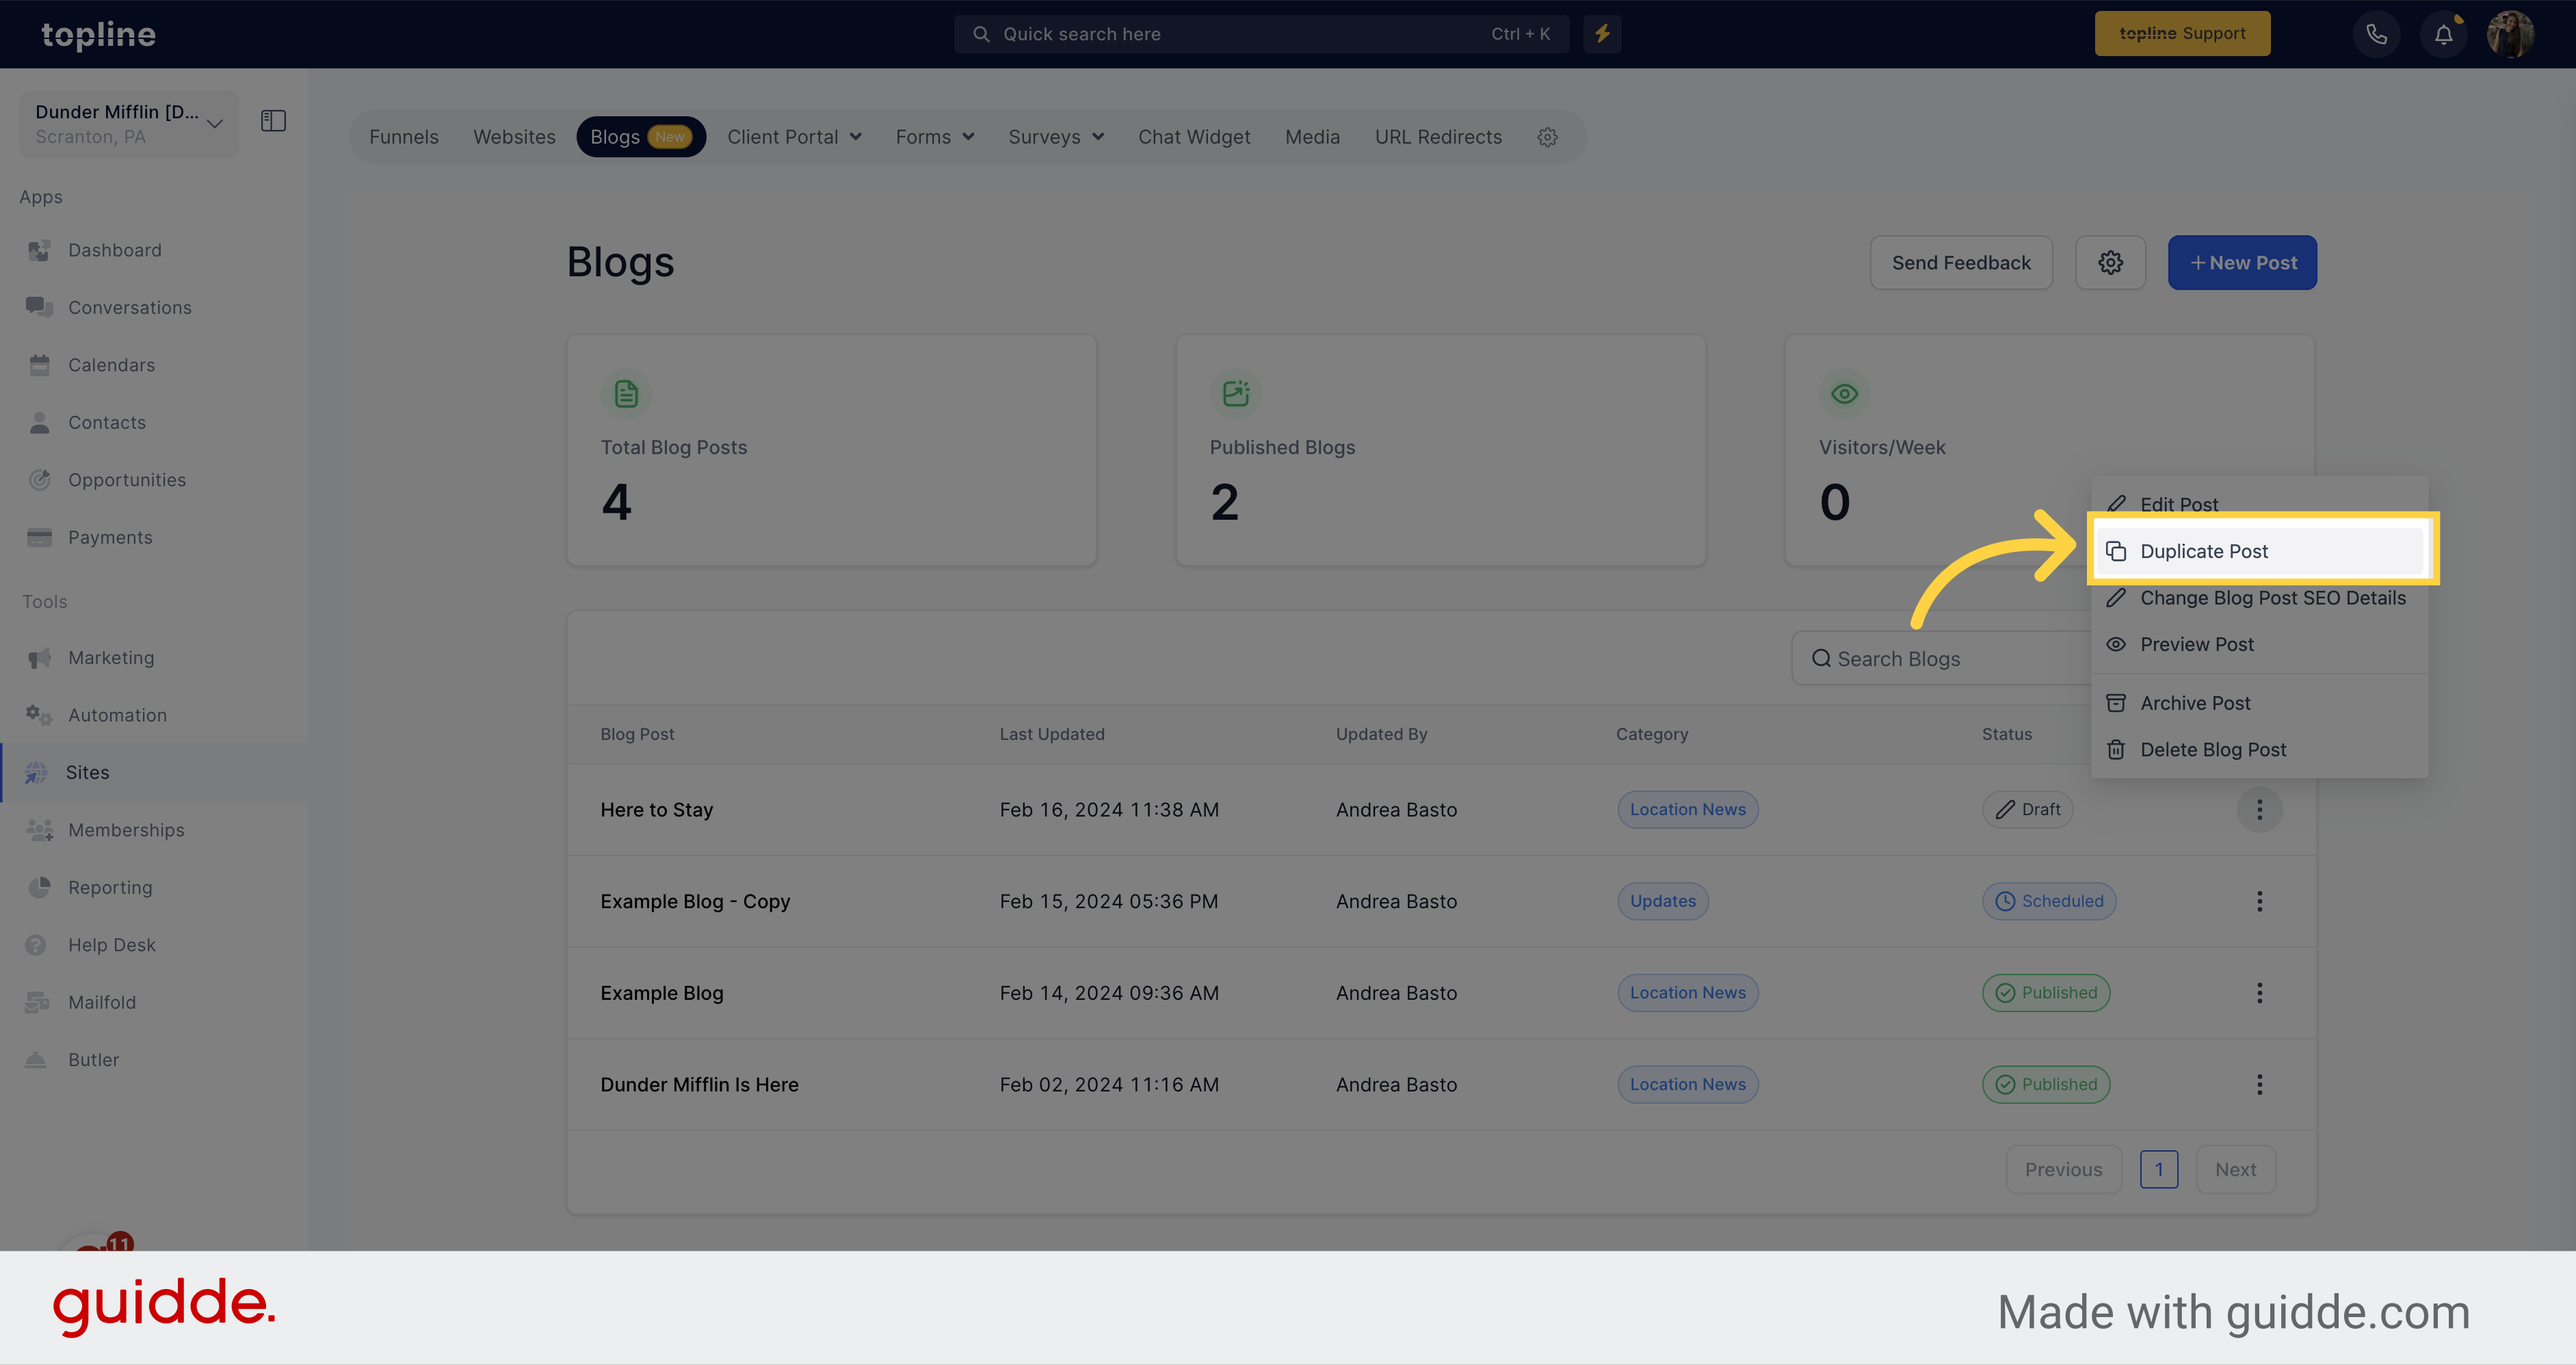Viewport: 2576px width, 1365px height.
Task: Select page 1 in pagination
Action: [2159, 1170]
